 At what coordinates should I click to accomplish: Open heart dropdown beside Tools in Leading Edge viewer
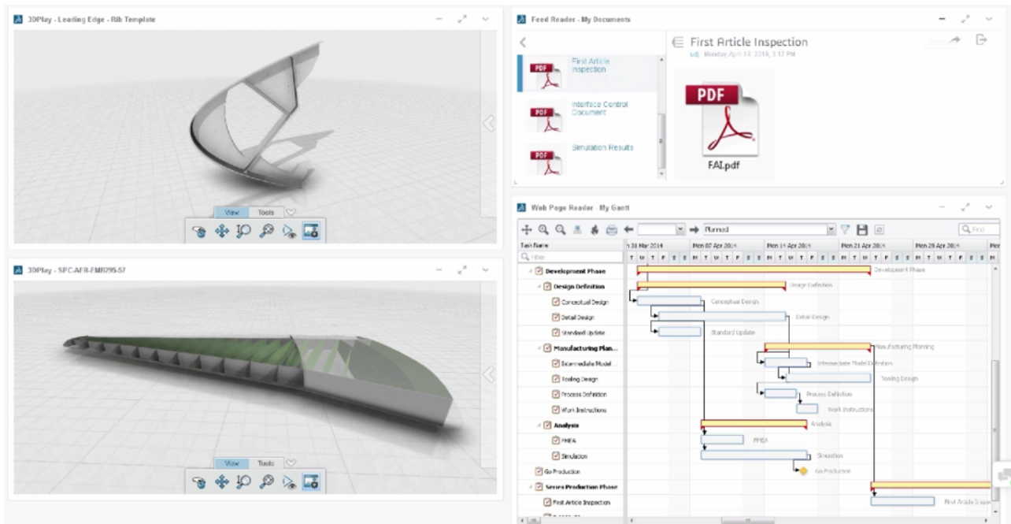tap(291, 212)
